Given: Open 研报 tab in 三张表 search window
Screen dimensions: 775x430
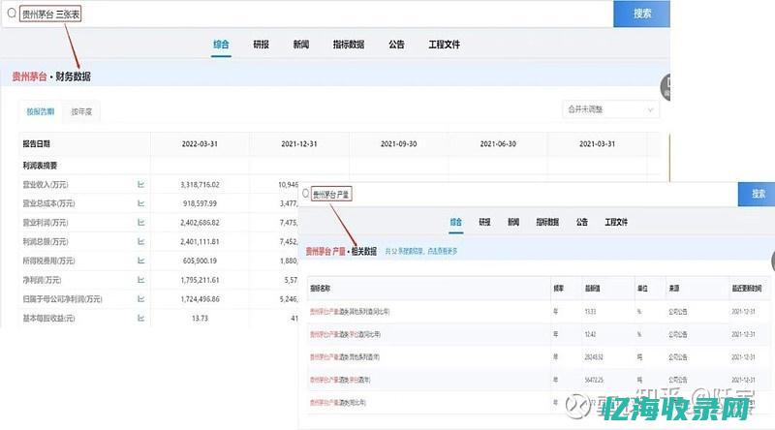Looking at the screenshot, I should tap(261, 45).
